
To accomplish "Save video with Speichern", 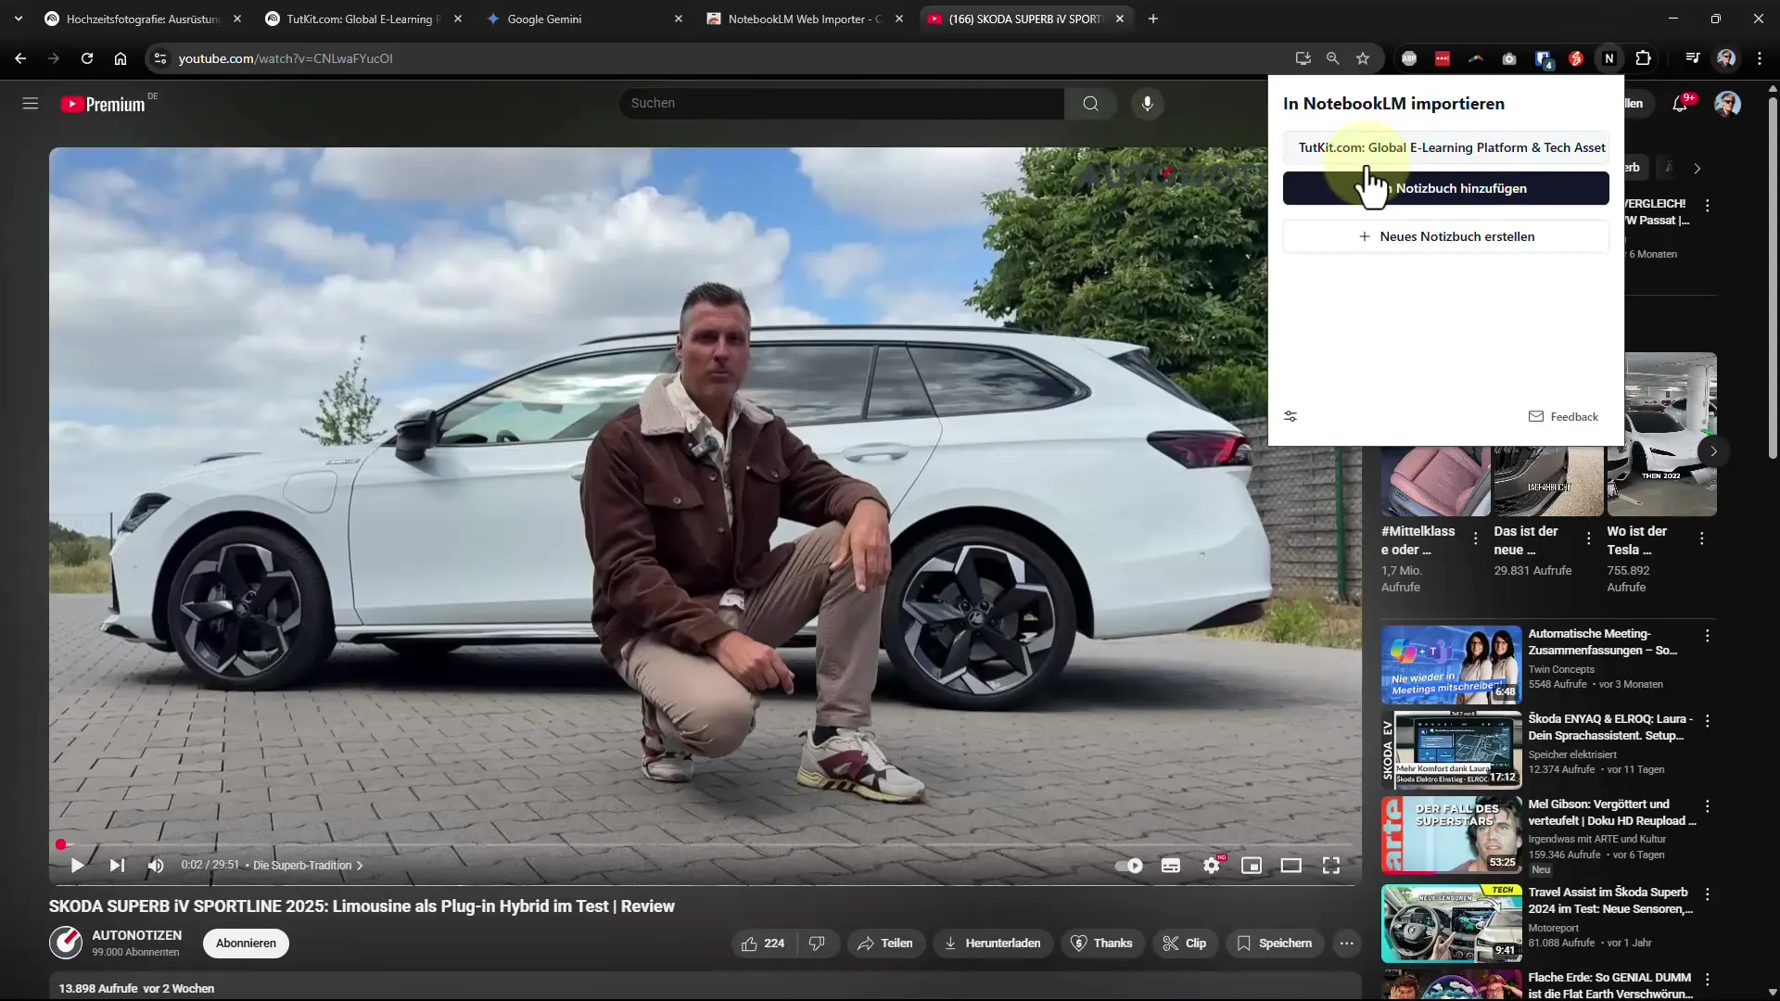I will tap(1275, 944).
